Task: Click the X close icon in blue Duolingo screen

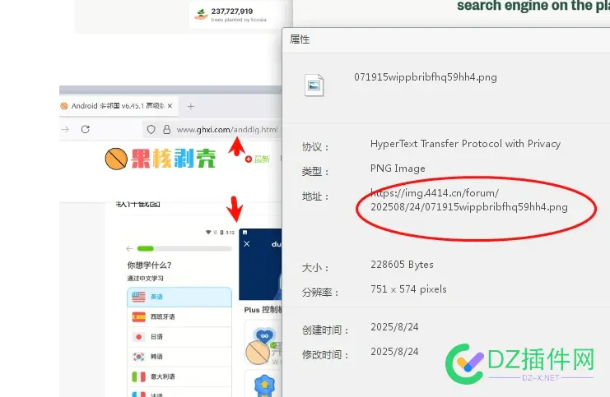Action: point(247,244)
